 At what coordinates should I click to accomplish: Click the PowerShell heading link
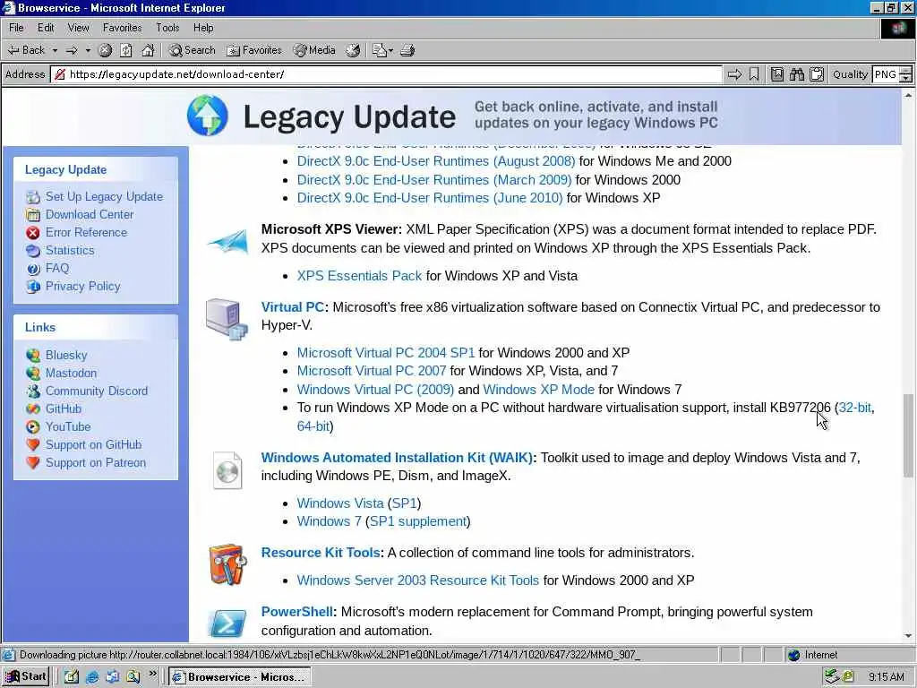297,612
